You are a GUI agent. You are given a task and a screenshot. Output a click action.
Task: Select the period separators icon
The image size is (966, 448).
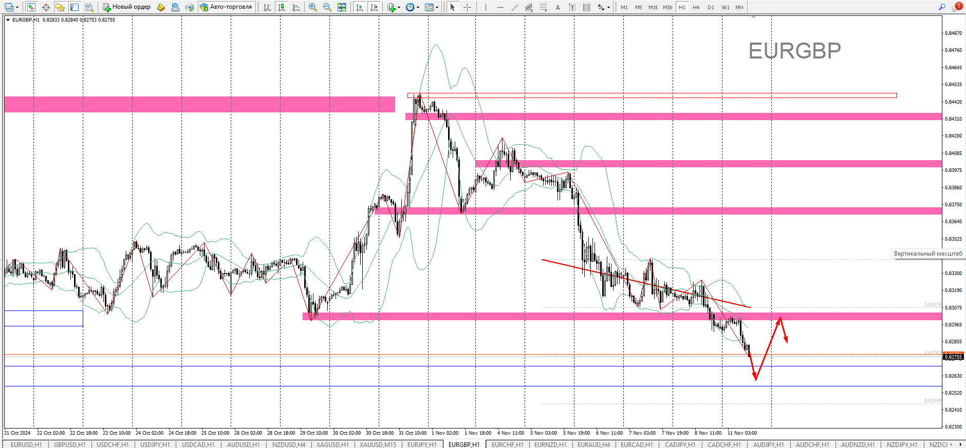pos(586,7)
